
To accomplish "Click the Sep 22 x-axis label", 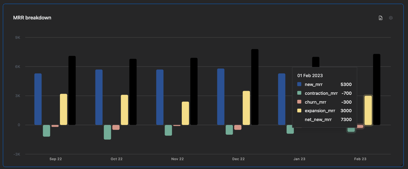I will 56,159.
